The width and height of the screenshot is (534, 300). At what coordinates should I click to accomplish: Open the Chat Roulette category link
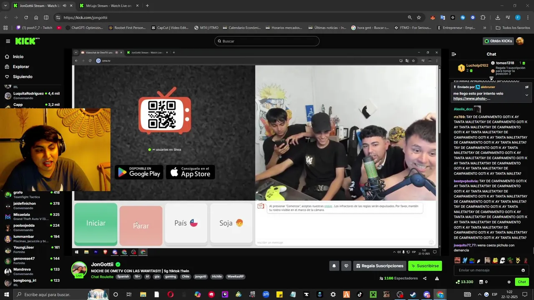[x=102, y=277]
